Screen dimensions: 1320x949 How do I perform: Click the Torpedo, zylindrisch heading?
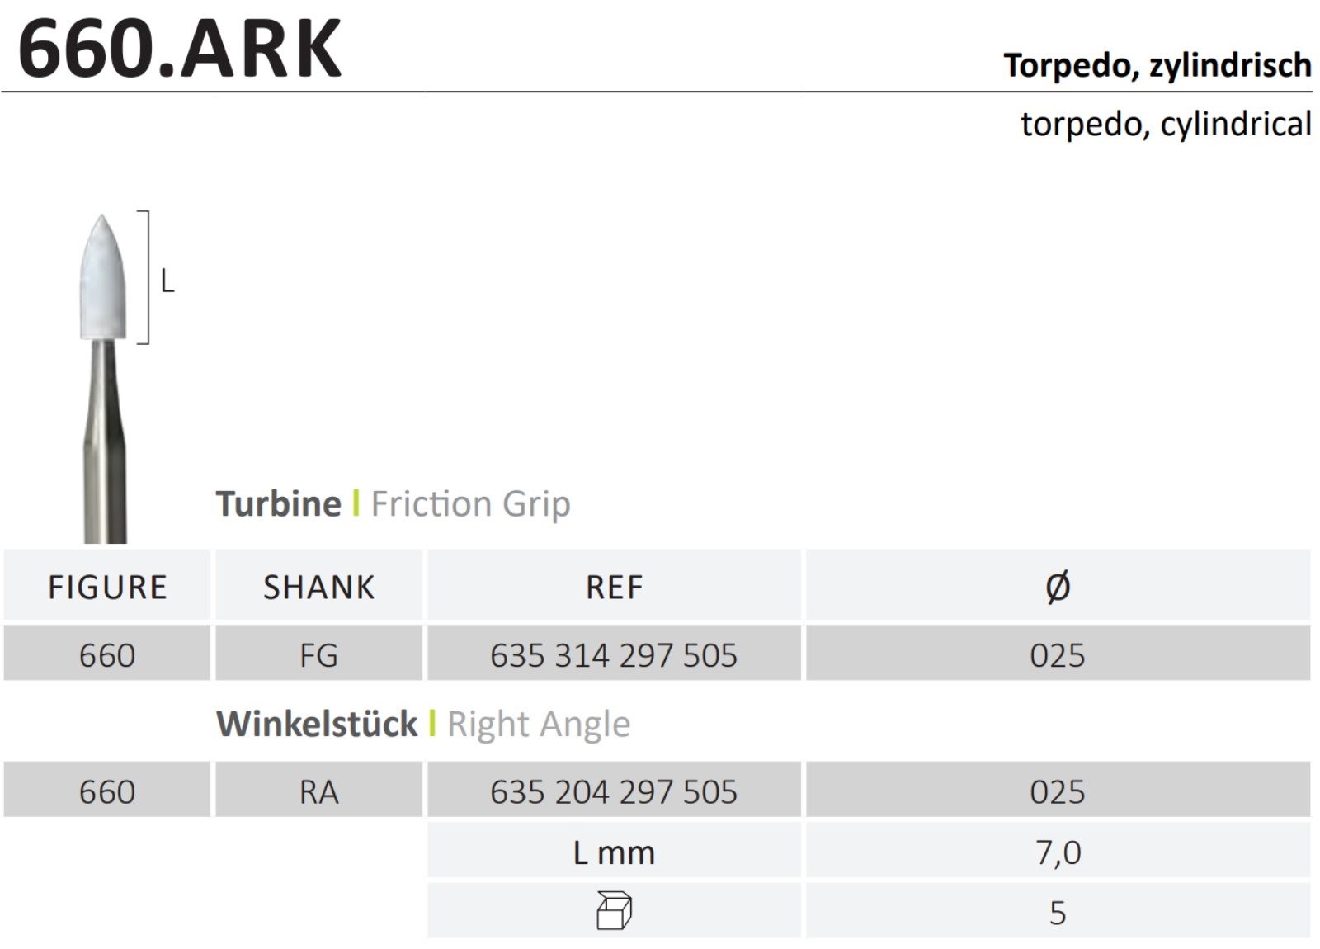[x=1157, y=65]
